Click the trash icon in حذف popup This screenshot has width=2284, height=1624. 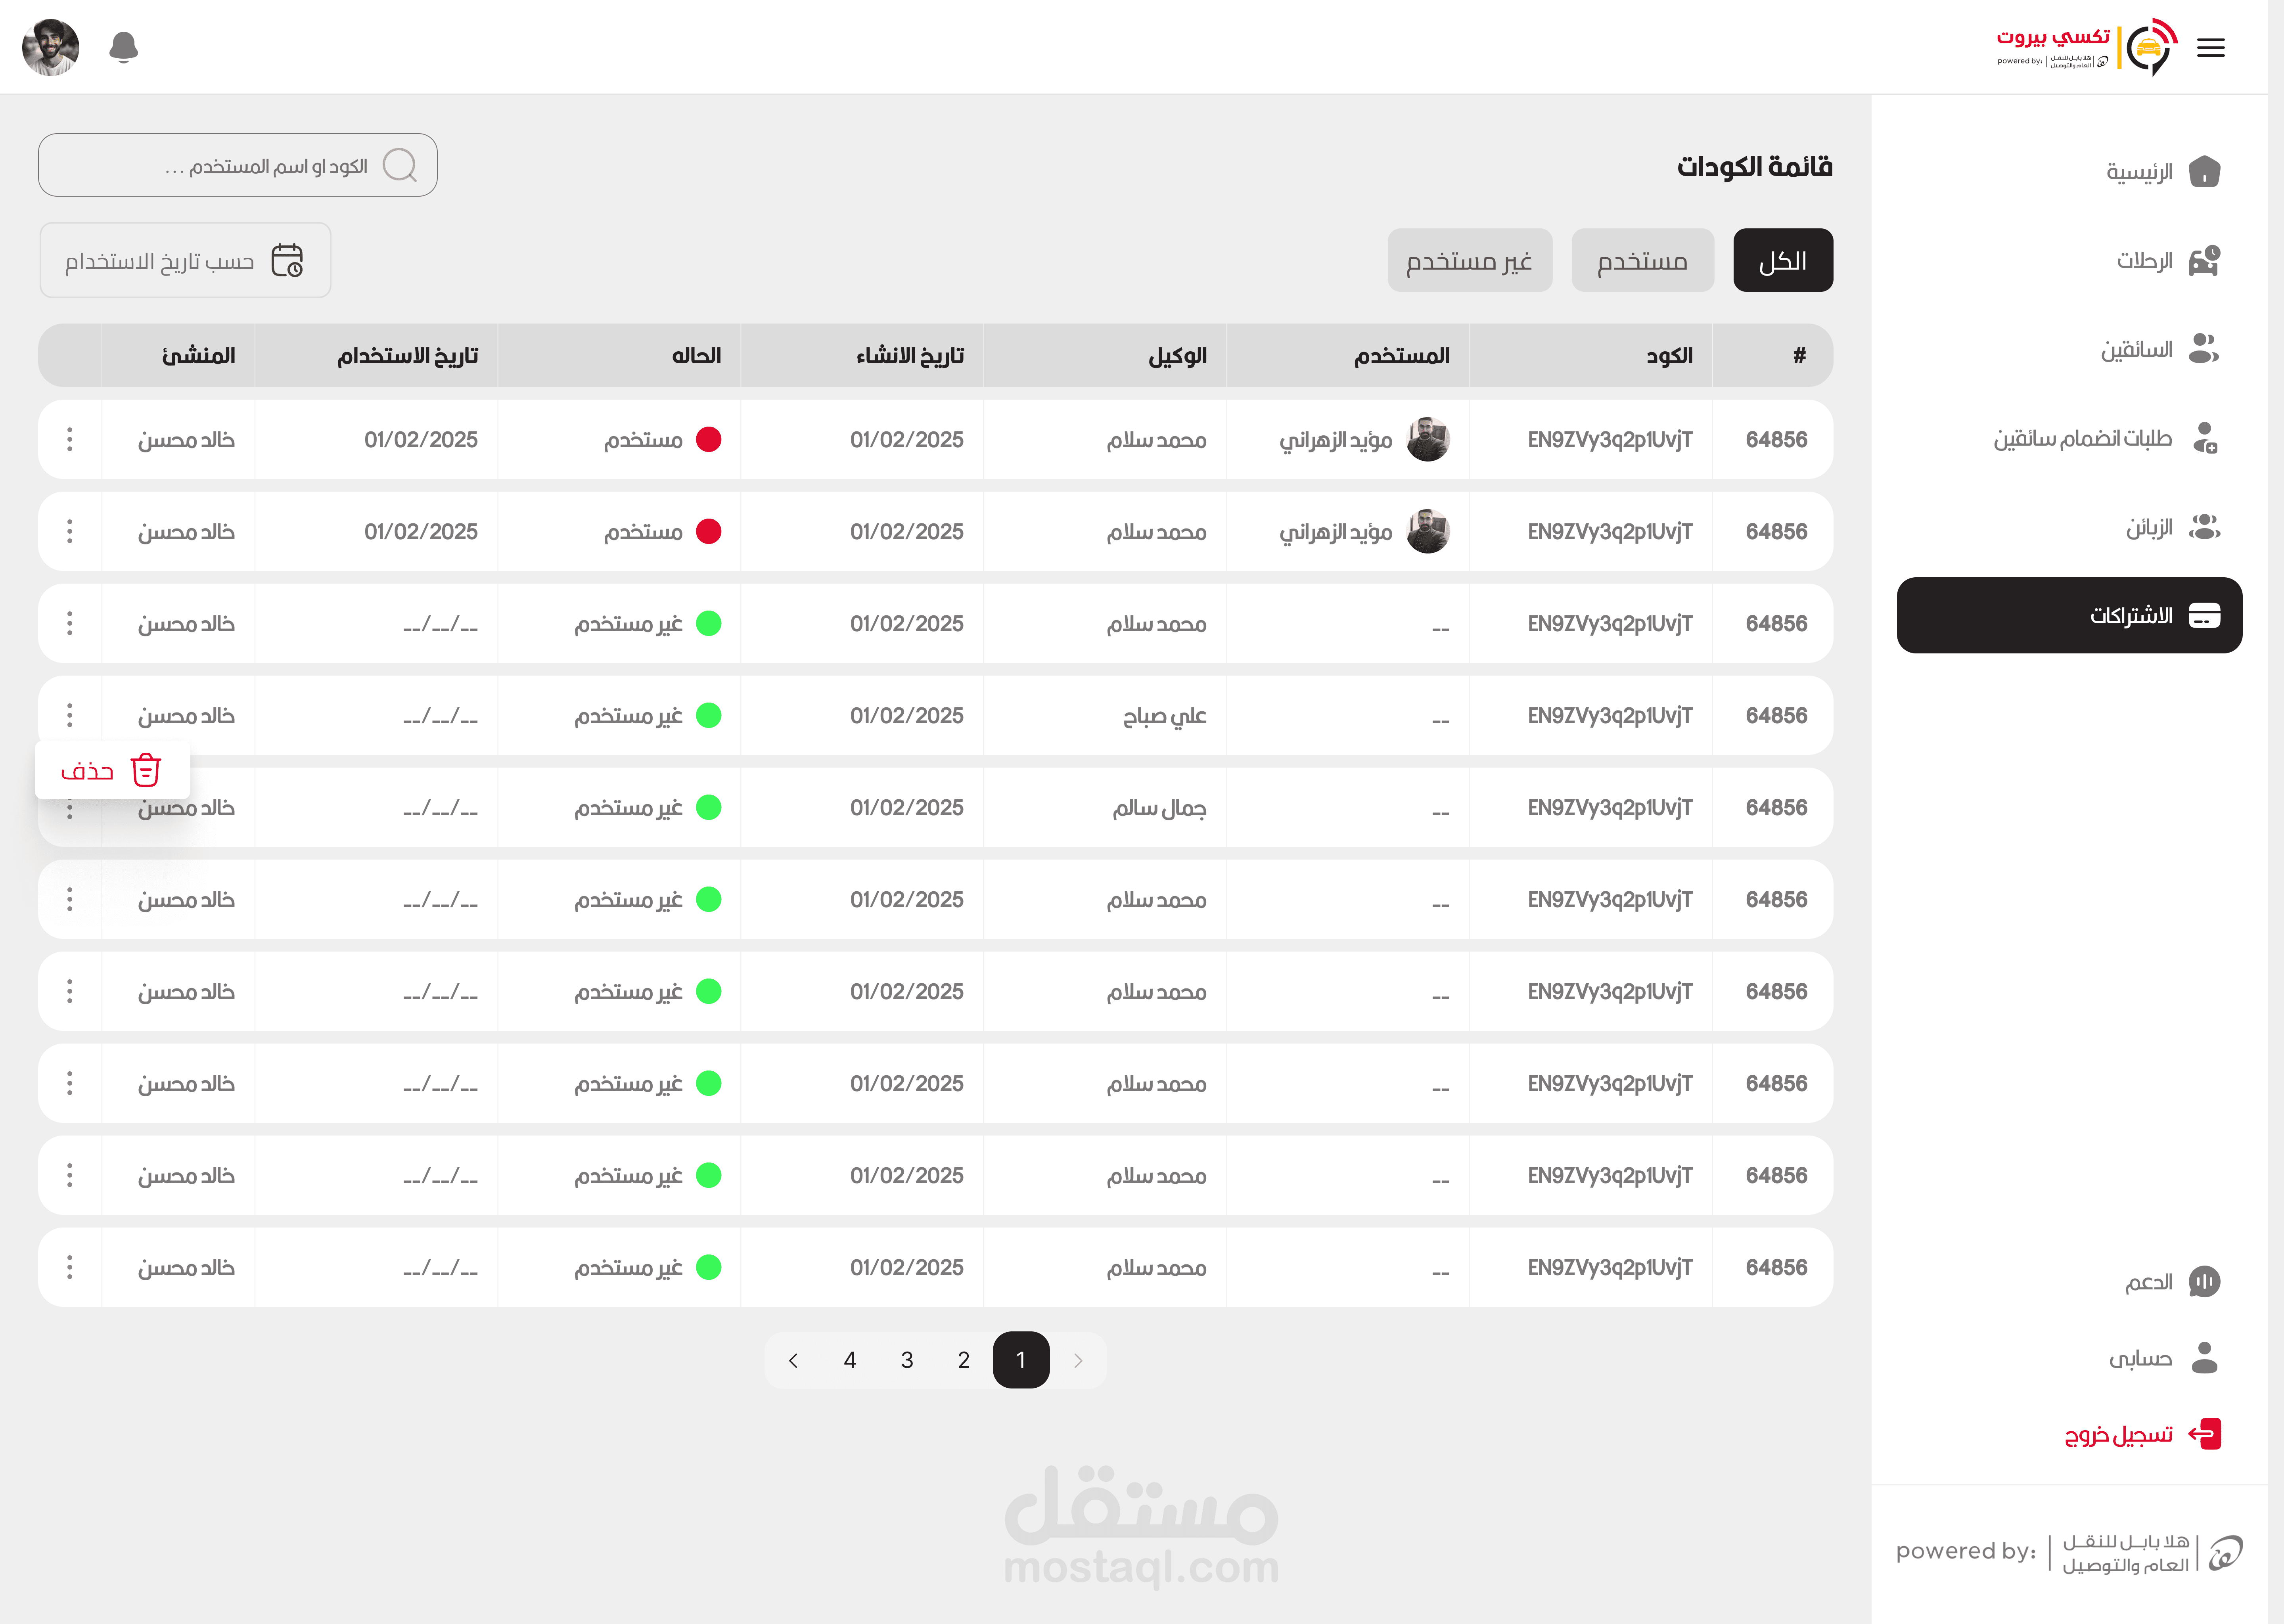146,770
